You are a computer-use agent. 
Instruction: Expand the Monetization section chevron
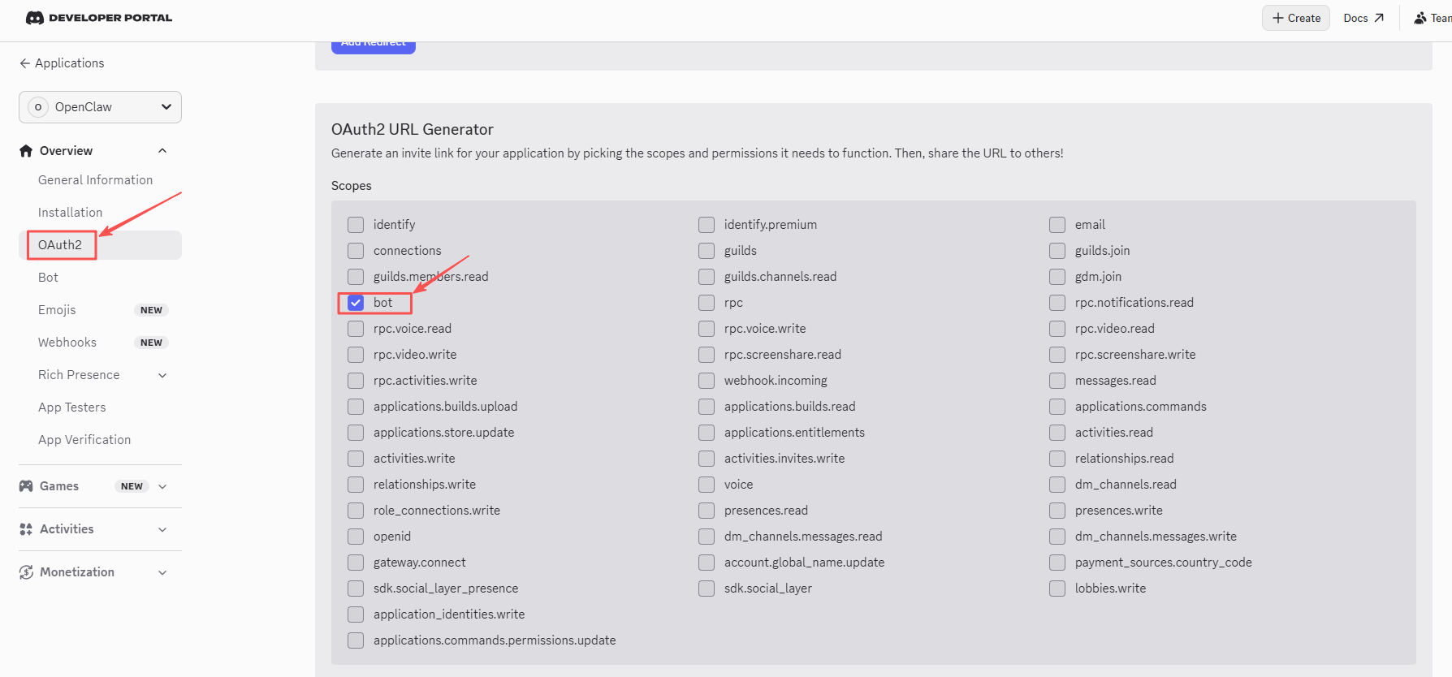pyautogui.click(x=162, y=572)
